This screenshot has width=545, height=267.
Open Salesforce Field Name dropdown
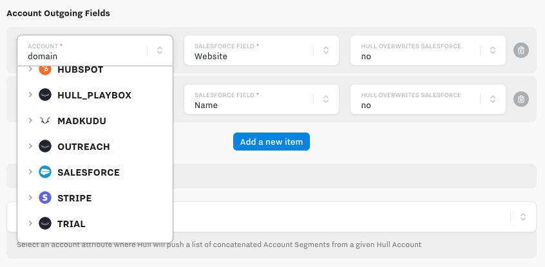point(326,99)
